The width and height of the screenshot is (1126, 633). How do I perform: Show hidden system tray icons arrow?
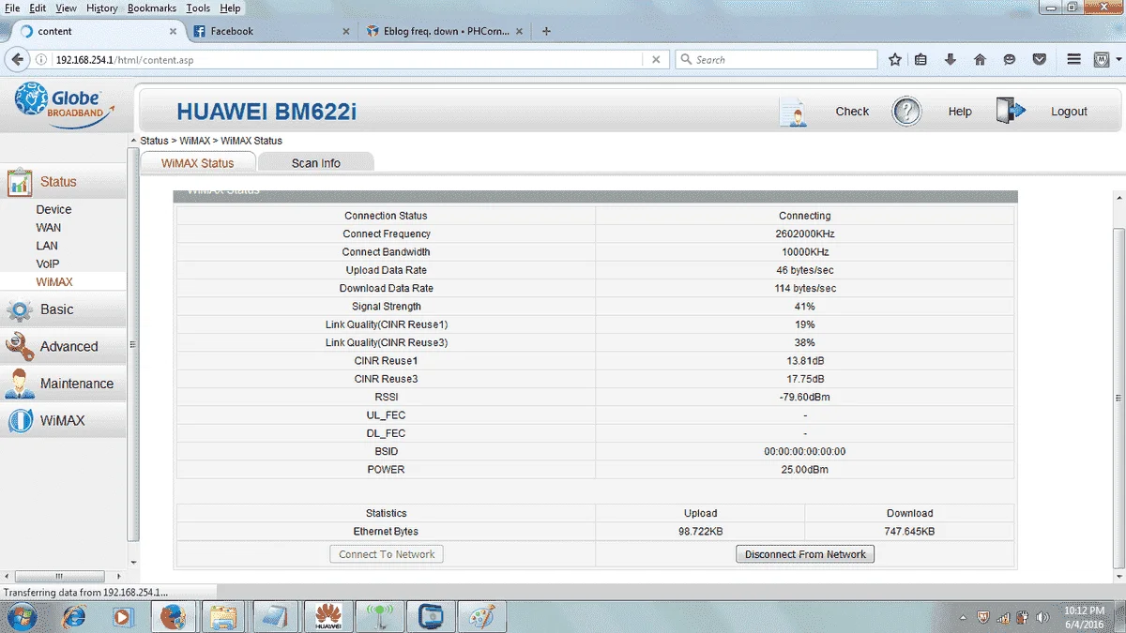[963, 617]
